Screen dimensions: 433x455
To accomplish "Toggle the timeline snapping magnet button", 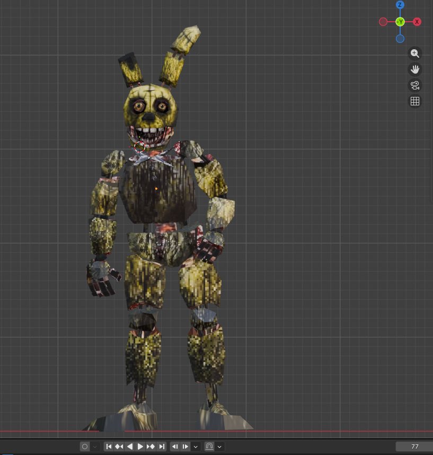I will click(x=209, y=447).
